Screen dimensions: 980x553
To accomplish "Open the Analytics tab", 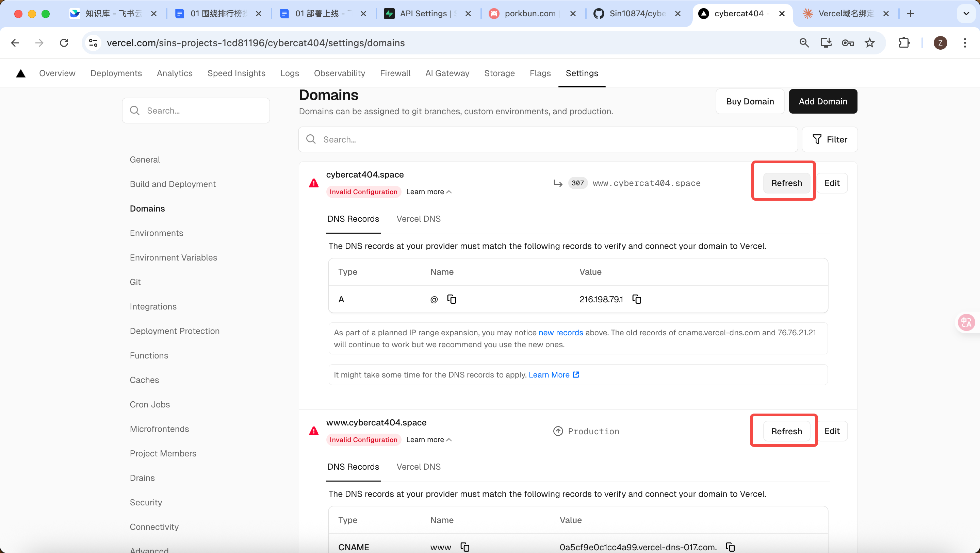I will [175, 73].
